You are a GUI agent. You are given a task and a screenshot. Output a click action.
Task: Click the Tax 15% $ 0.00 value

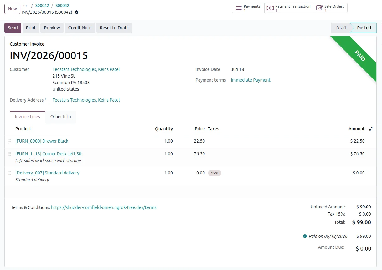365,214
